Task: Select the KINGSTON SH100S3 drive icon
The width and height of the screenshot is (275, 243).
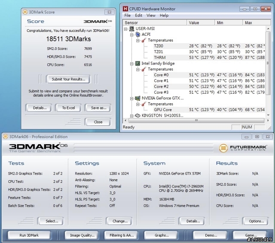Action: [x=137, y=116]
